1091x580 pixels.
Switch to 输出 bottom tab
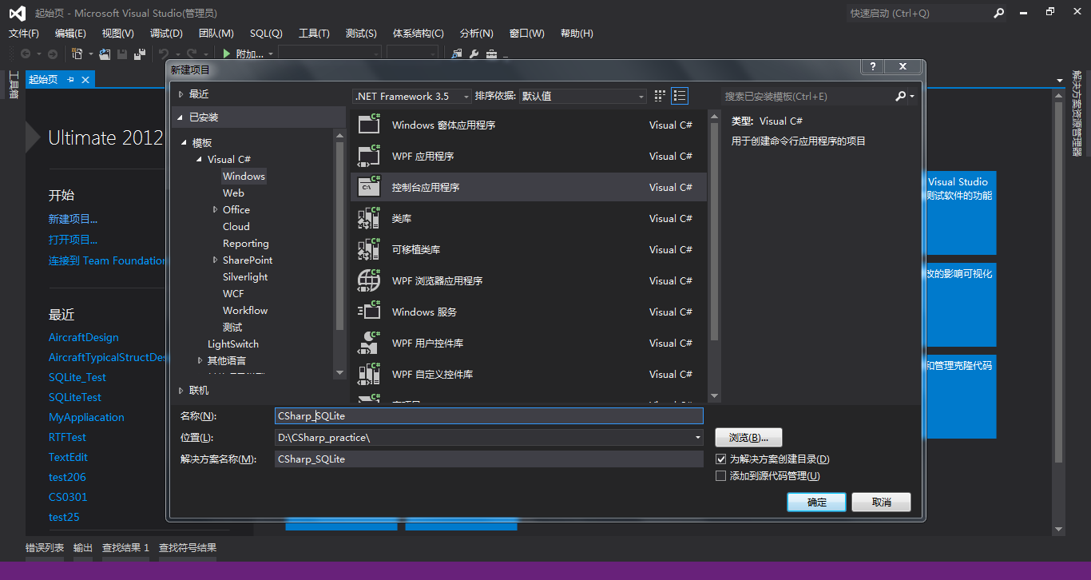tap(83, 548)
